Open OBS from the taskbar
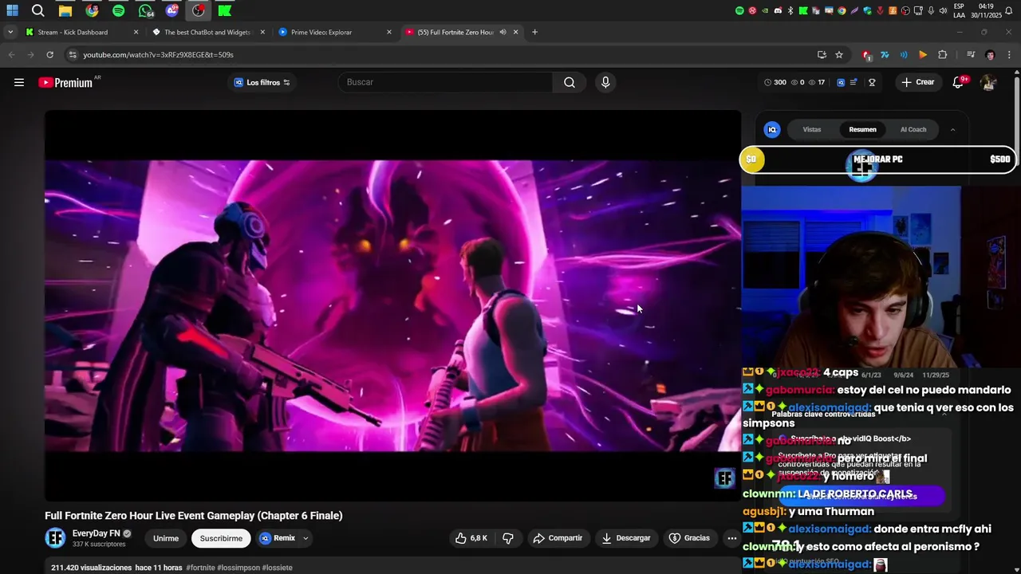This screenshot has width=1021, height=574. [x=199, y=11]
